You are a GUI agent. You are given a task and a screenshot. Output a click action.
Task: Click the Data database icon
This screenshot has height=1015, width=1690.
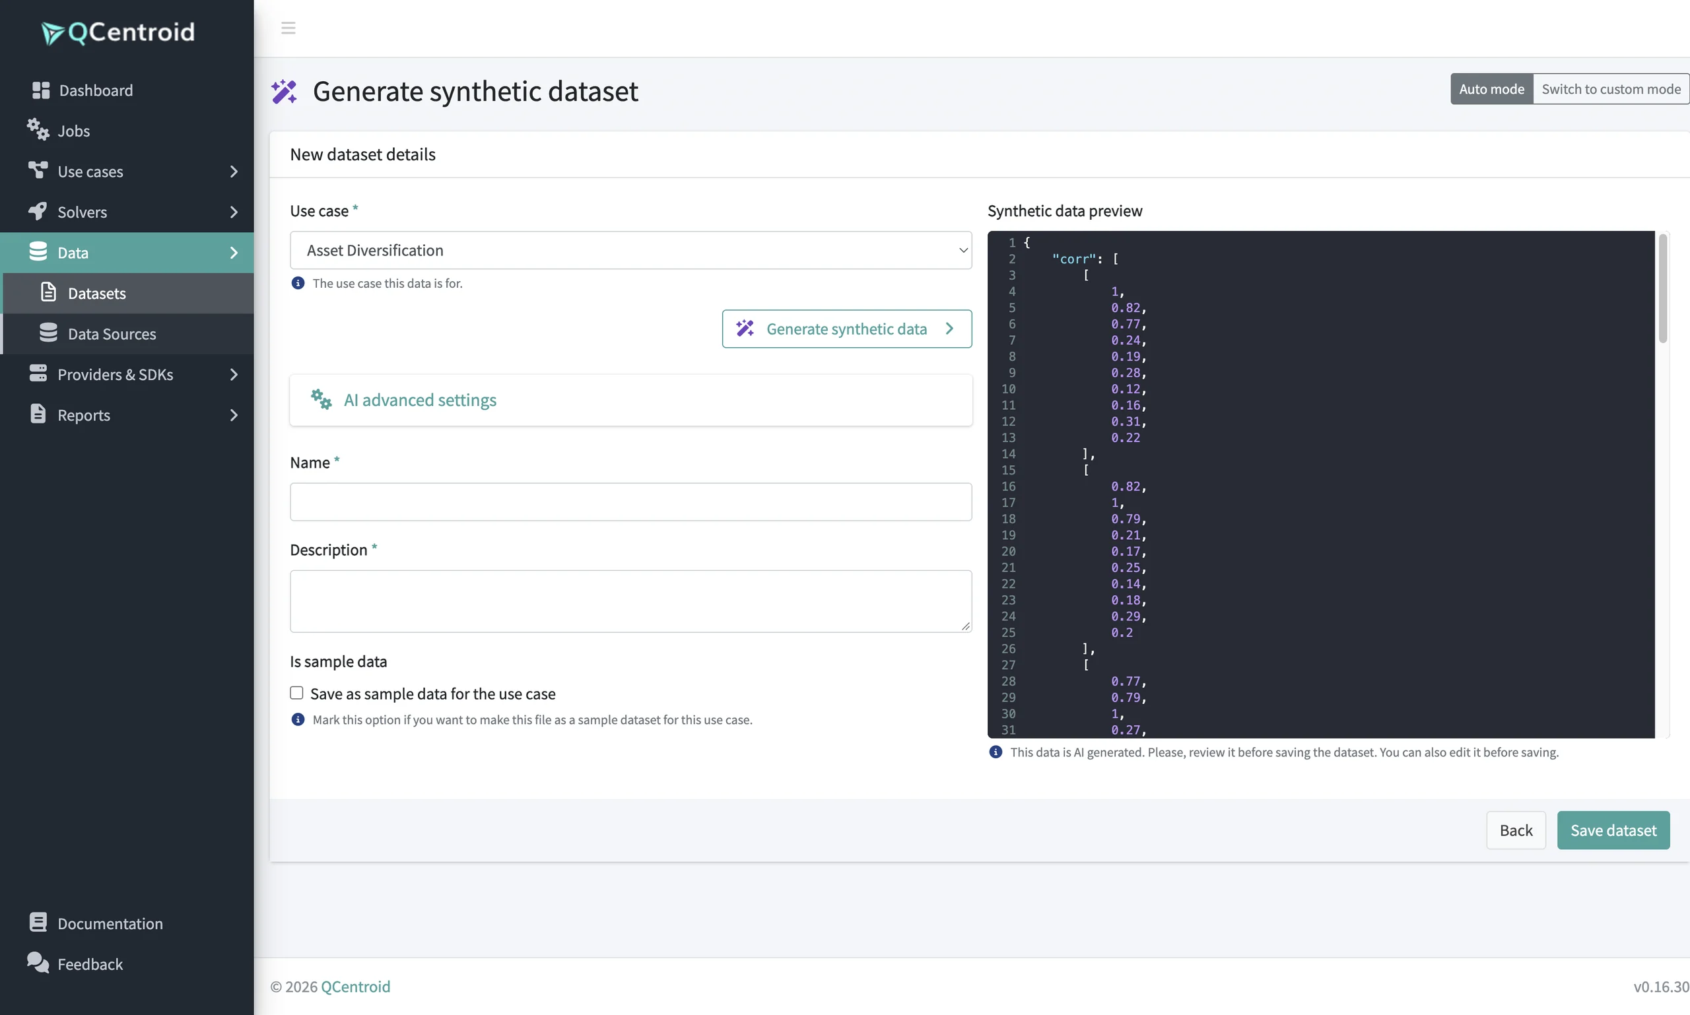coord(38,251)
